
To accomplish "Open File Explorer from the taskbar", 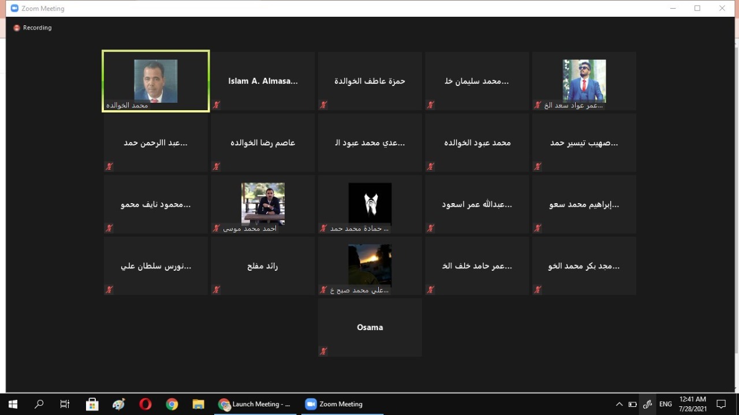I will [198, 404].
